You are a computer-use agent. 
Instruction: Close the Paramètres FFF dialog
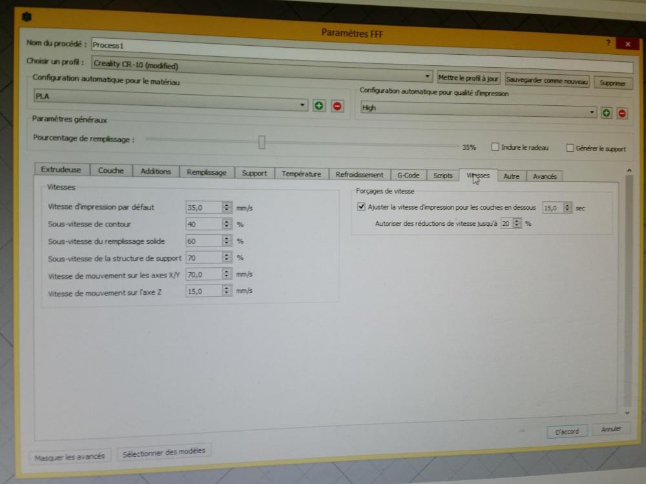627,44
